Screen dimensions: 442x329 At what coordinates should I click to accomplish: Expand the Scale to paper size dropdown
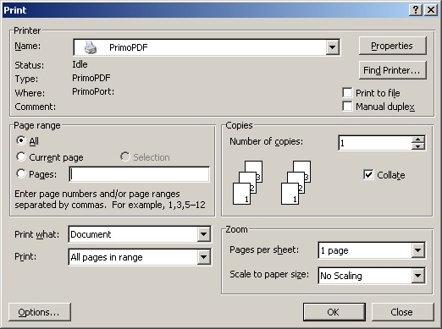(x=417, y=276)
